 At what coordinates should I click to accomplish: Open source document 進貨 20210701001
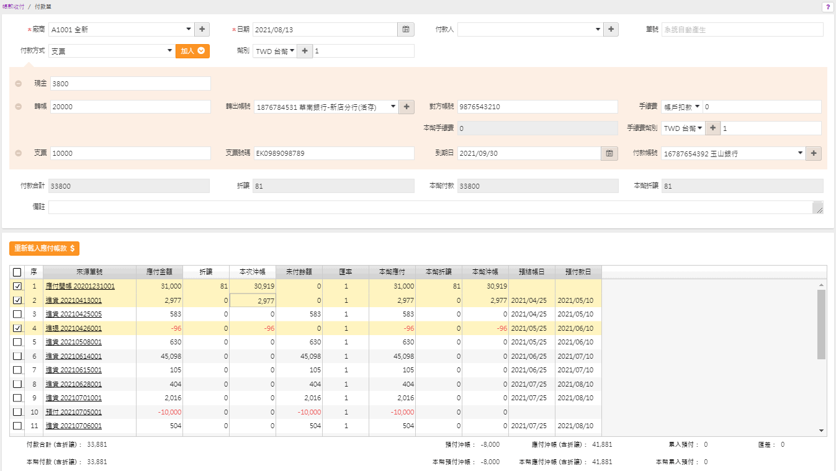pyautogui.click(x=73, y=398)
